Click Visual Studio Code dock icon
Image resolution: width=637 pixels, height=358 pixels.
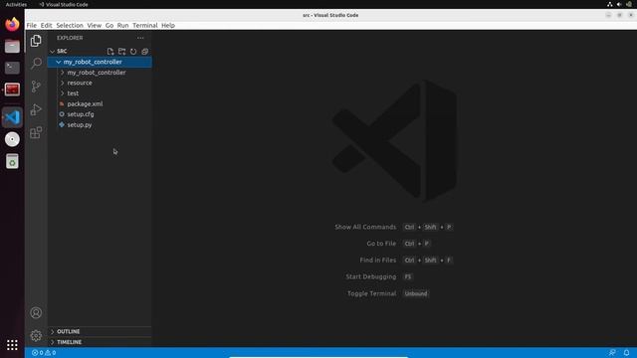tap(12, 117)
